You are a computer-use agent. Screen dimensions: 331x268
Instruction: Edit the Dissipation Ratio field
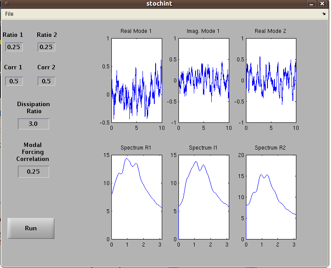(x=33, y=124)
